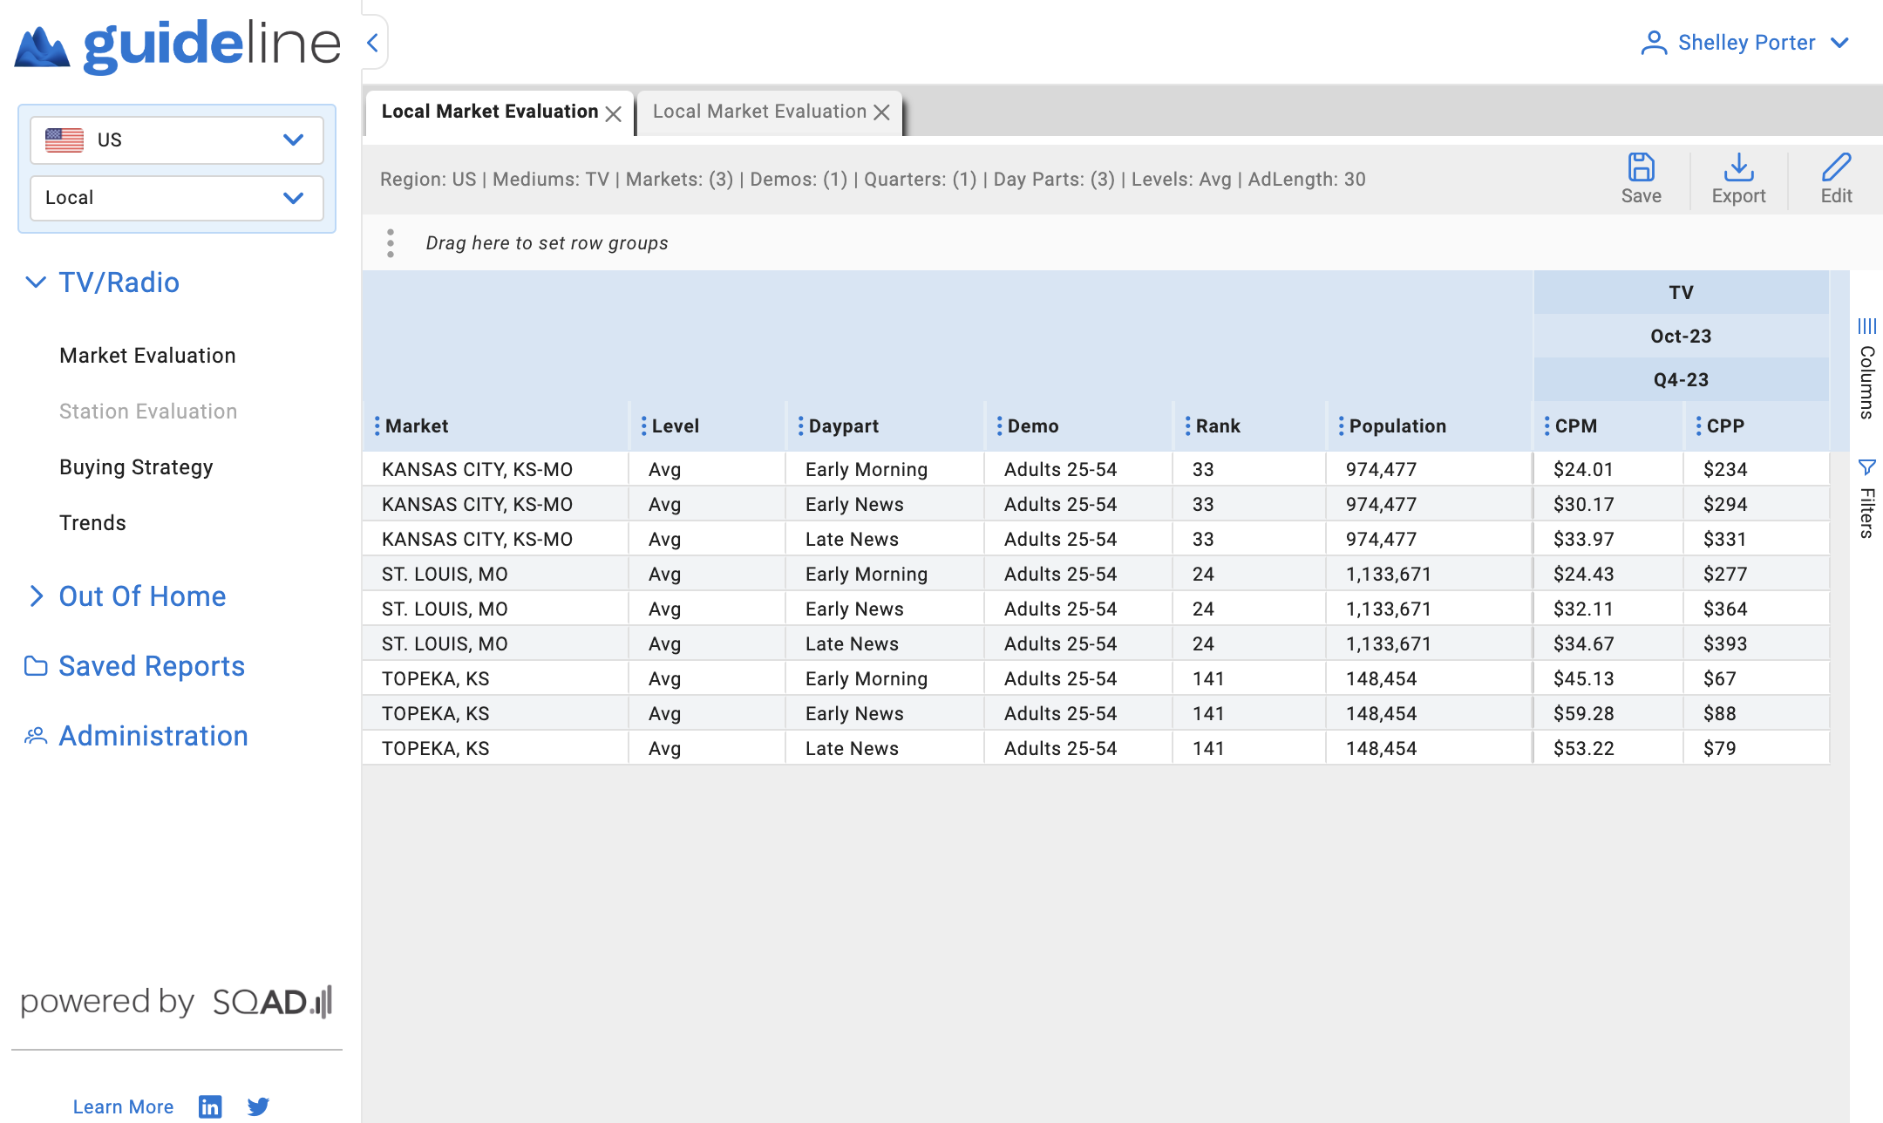This screenshot has height=1123, width=1883.
Task: Click the user profile icon
Action: click(x=1653, y=42)
